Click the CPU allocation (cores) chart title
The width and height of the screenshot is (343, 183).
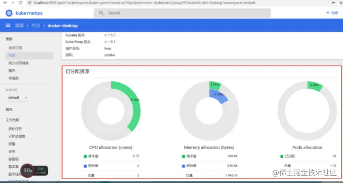[x=111, y=147]
